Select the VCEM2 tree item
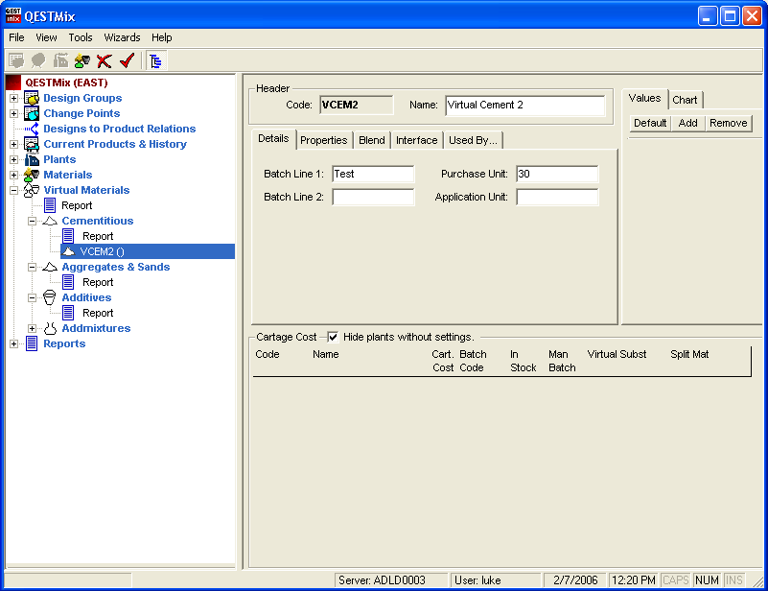The height and width of the screenshot is (591, 768). (103, 251)
